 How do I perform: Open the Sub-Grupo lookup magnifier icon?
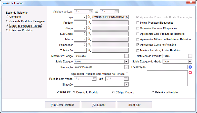(x=89, y=34)
